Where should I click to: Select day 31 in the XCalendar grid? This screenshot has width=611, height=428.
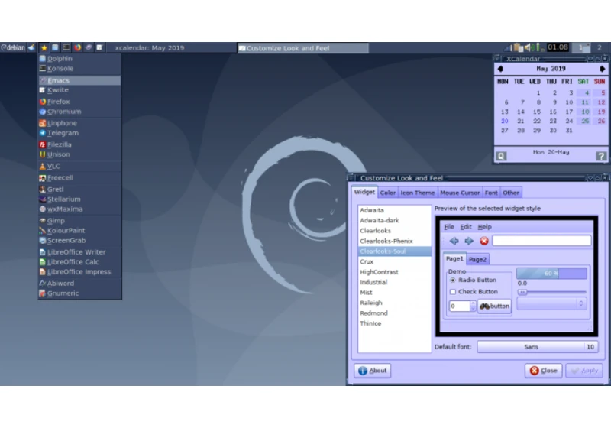point(569,131)
